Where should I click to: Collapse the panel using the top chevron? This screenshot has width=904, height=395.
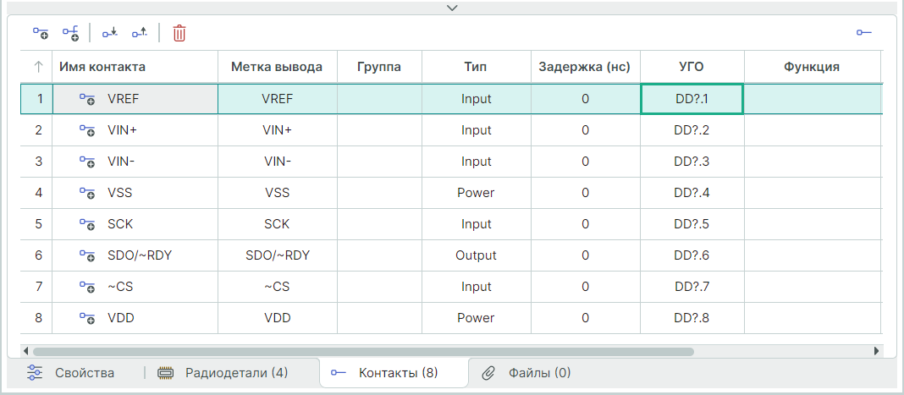pyautogui.click(x=452, y=8)
